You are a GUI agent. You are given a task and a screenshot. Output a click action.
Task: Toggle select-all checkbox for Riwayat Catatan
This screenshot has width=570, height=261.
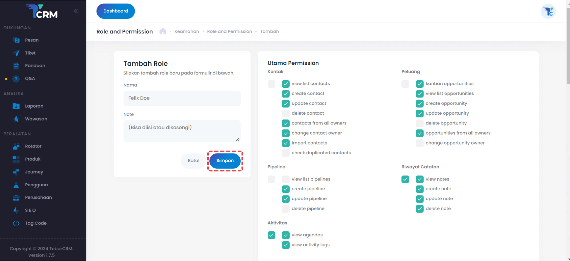click(405, 179)
